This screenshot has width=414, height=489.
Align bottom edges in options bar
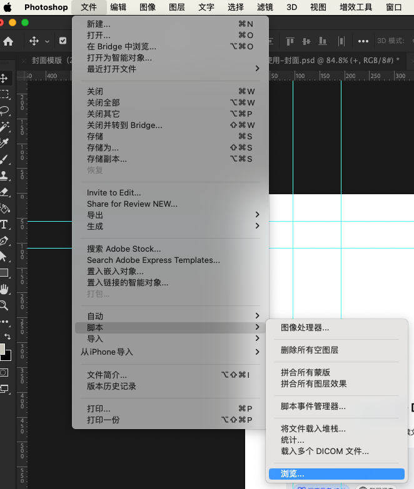point(323,41)
